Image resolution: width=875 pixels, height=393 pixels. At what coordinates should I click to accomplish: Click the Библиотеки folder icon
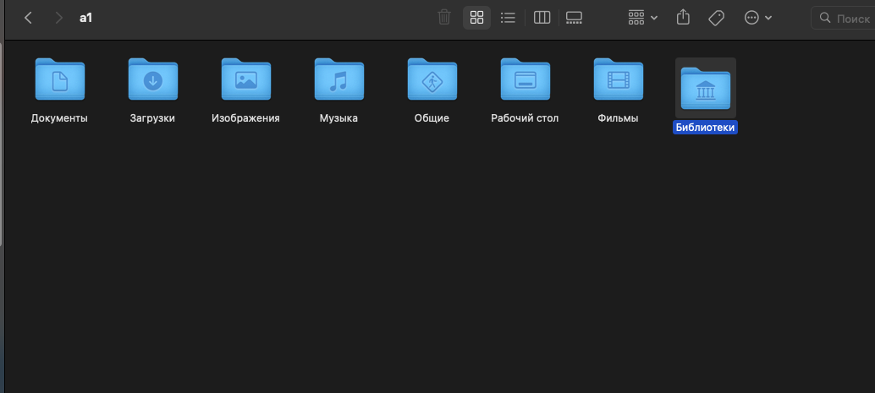[706, 88]
